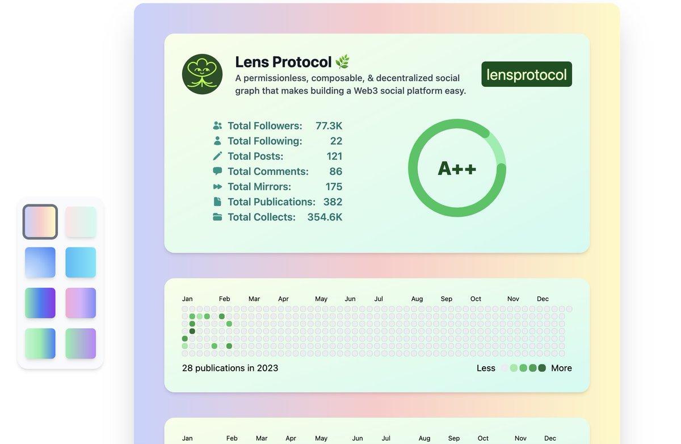Click the Total Publications document icon
Image resolution: width=681 pixels, height=444 pixels.
click(217, 202)
